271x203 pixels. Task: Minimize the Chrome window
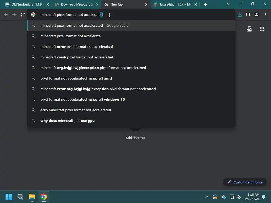coord(241,4)
